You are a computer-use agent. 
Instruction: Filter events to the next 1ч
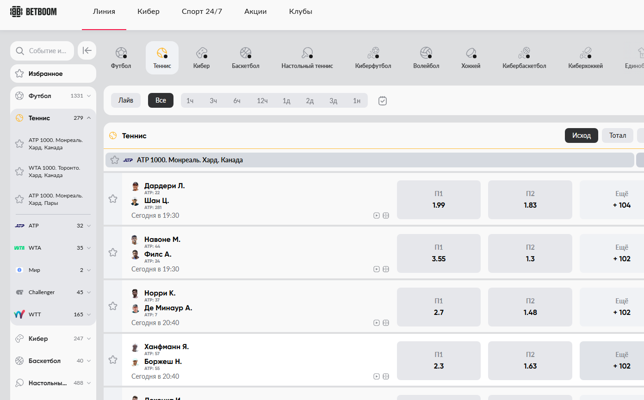(190, 100)
